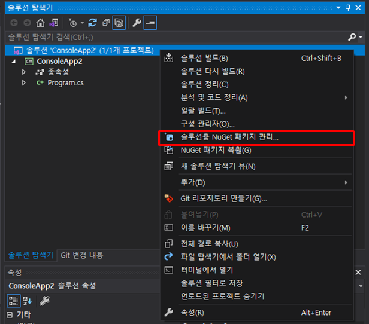The height and width of the screenshot is (324, 369).
Task: Switch to the Git 변경 내용 tab
Action: (81, 255)
